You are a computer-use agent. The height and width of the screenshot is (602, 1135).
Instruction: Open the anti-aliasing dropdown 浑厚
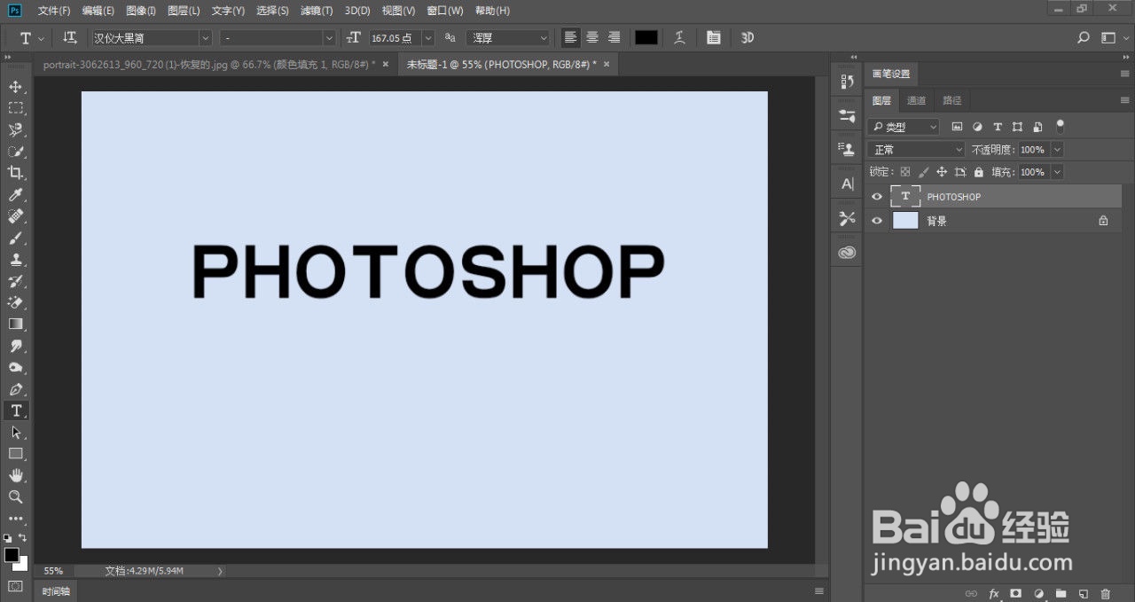tap(508, 38)
